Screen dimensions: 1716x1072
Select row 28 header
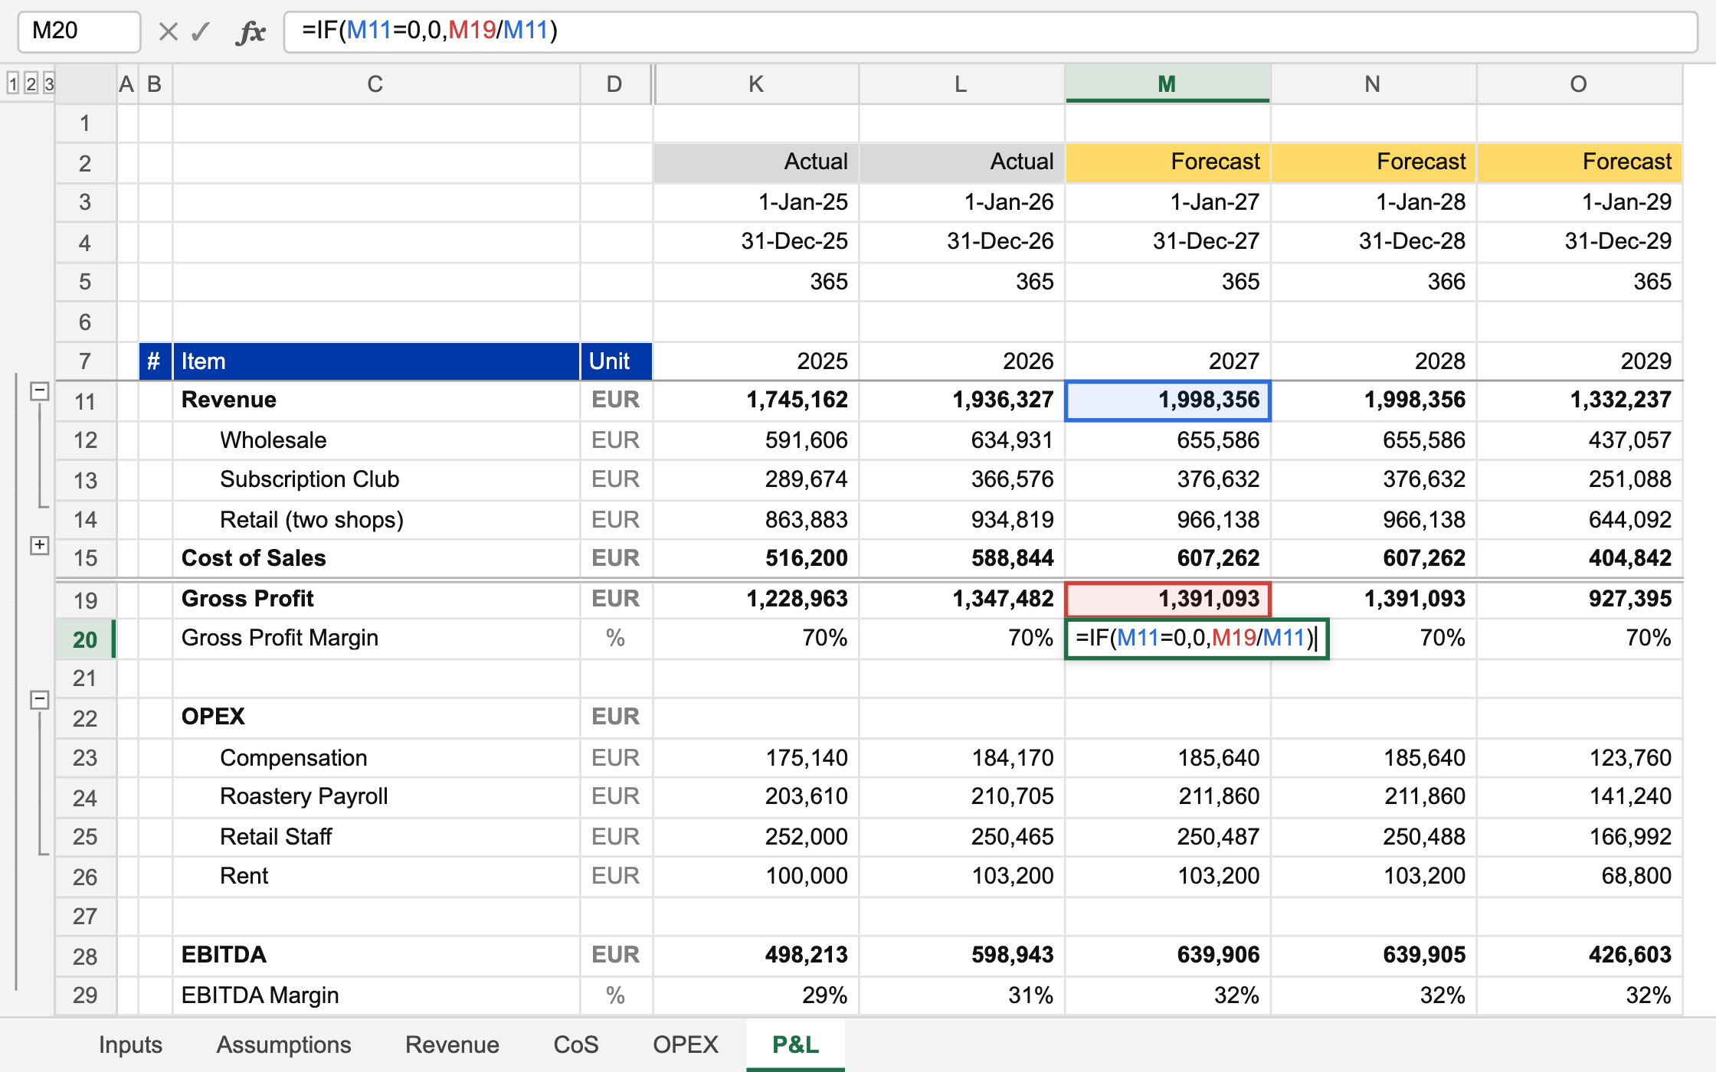[85, 956]
